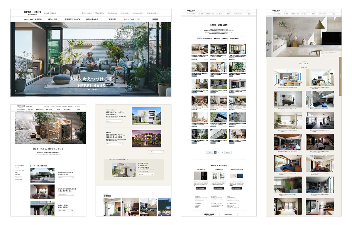Viewport: 352px width, 225px height.
Task: Select 構法・性能 in the main navigation
Action: tap(53, 19)
